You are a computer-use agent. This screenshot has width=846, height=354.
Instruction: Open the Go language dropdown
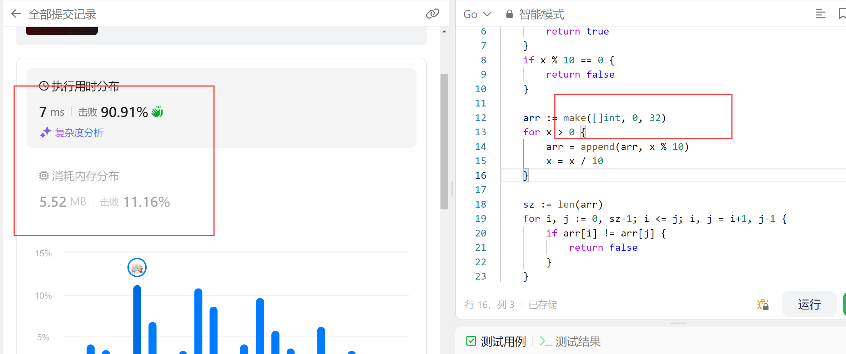point(477,14)
